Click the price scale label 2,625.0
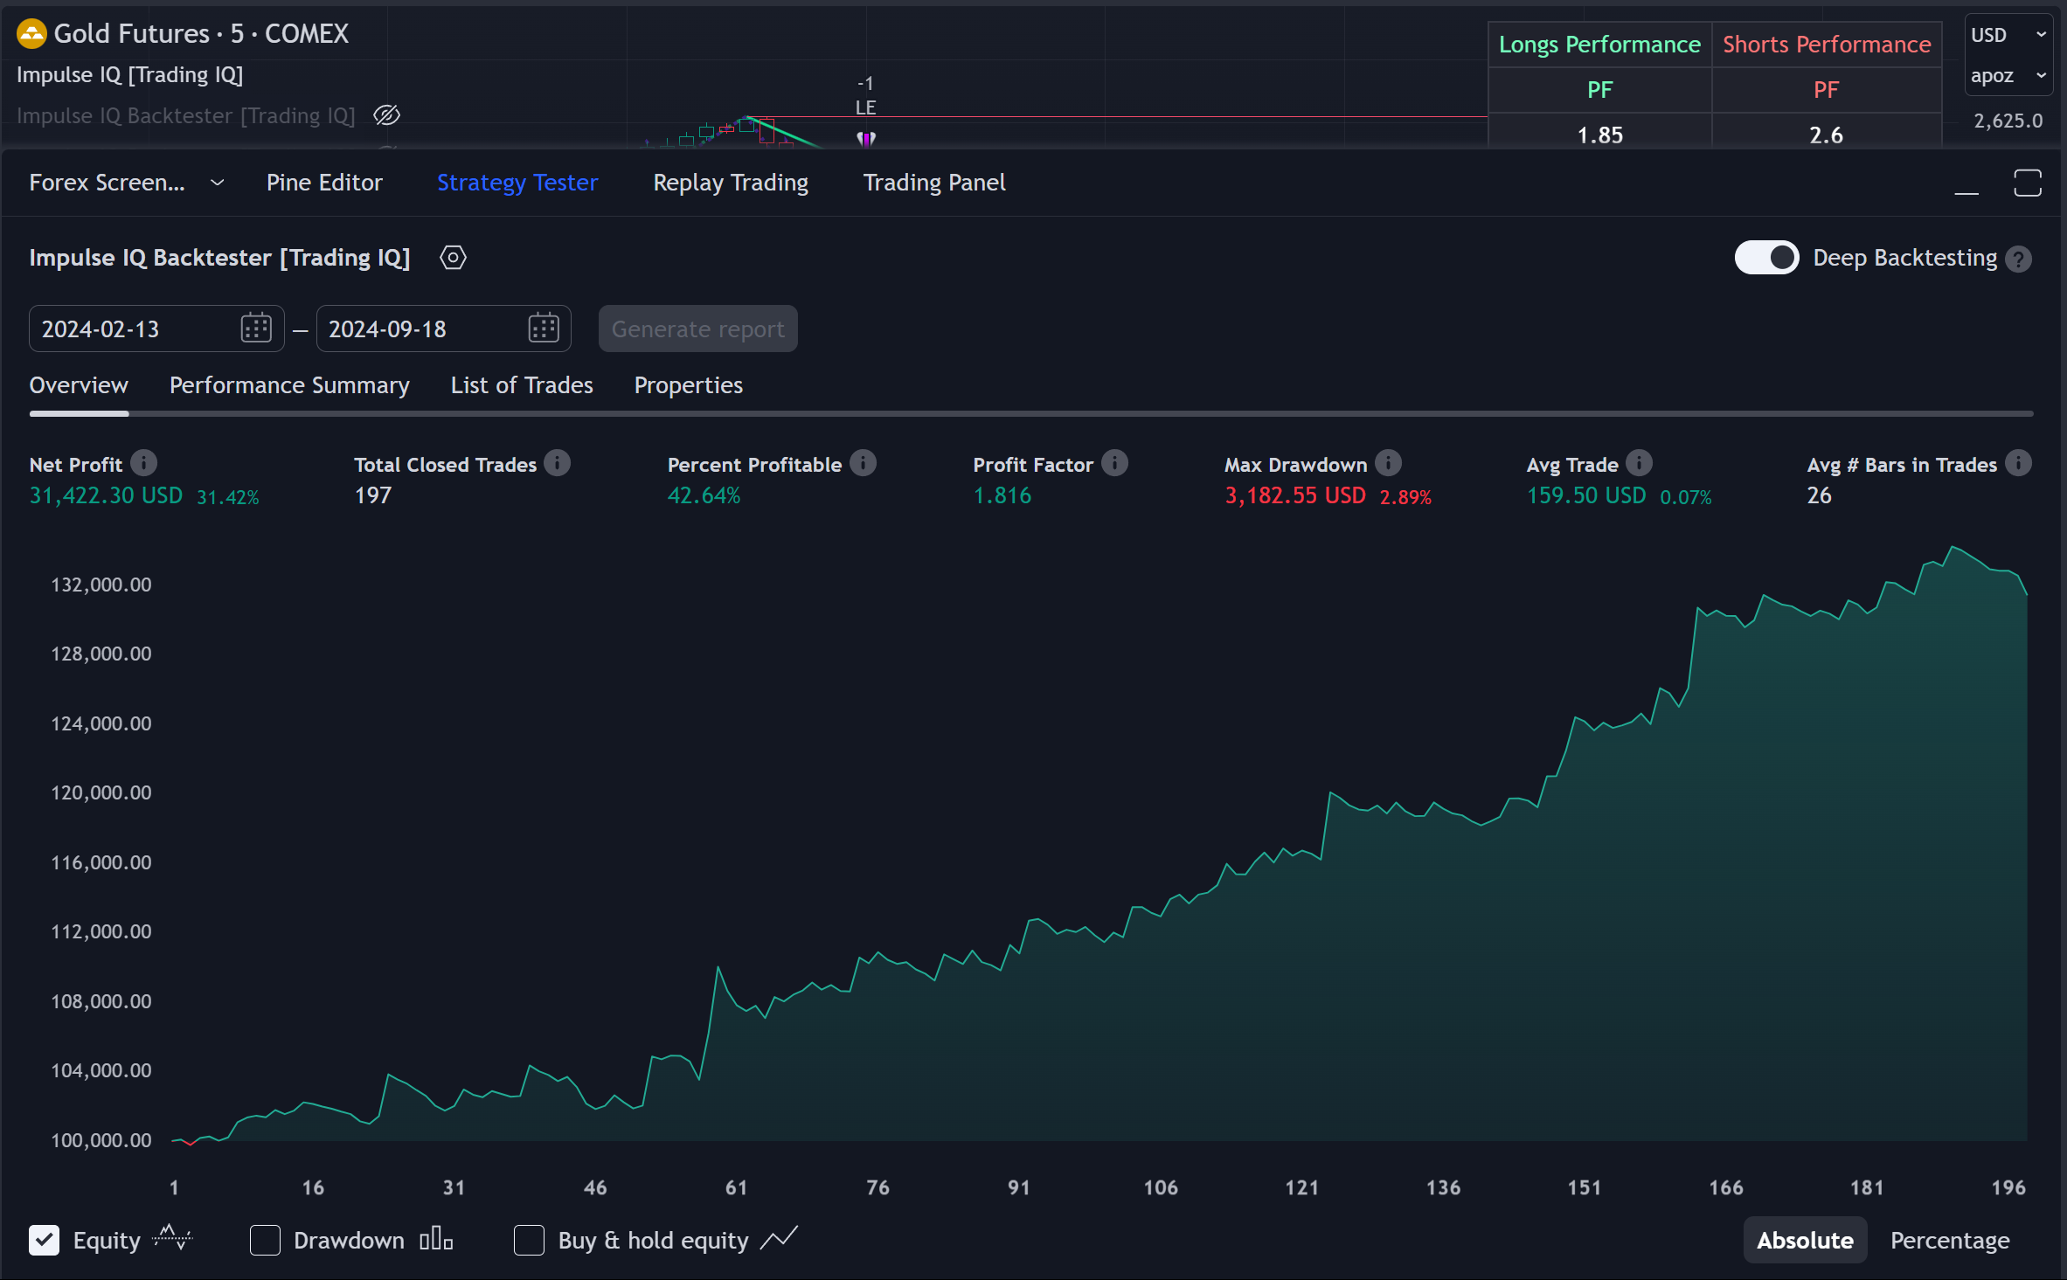 click(2008, 121)
